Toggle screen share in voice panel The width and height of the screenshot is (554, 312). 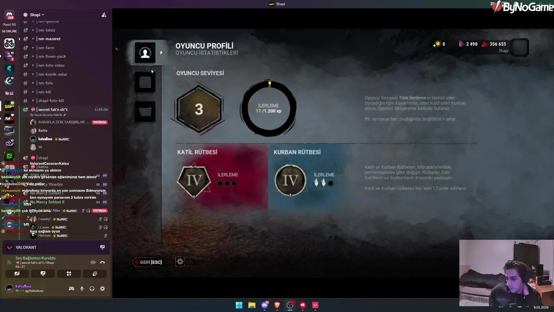(x=43, y=273)
